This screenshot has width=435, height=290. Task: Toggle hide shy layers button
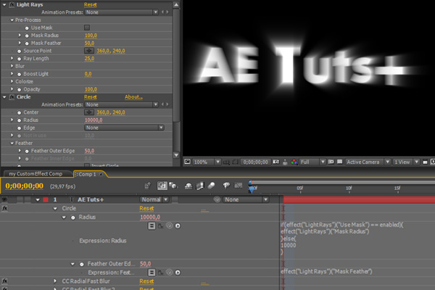[188, 186]
